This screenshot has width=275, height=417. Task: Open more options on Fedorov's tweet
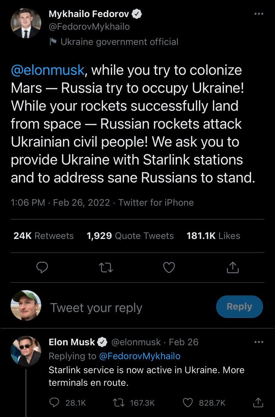259,14
